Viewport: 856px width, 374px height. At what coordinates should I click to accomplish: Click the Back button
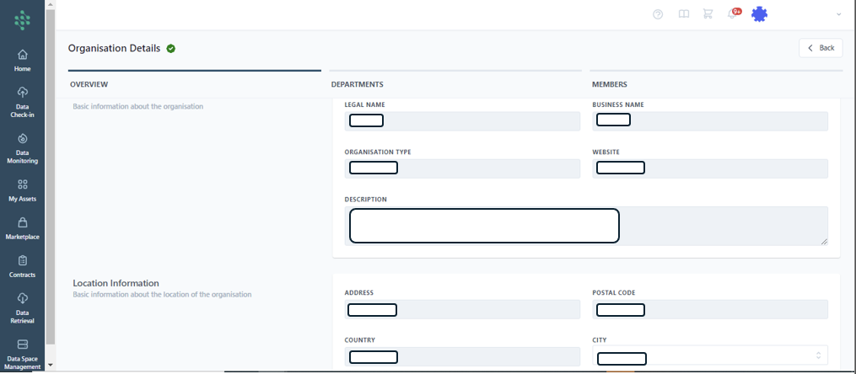pos(820,48)
